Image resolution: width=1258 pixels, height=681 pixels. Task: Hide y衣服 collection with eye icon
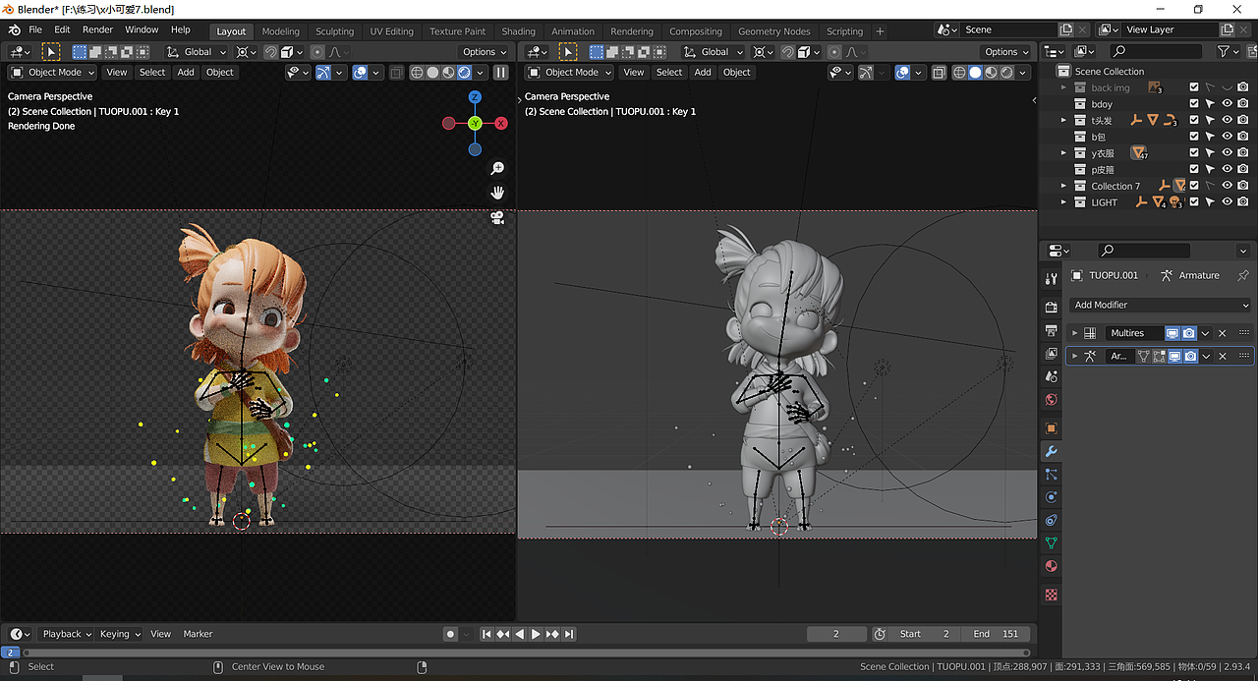1227,152
